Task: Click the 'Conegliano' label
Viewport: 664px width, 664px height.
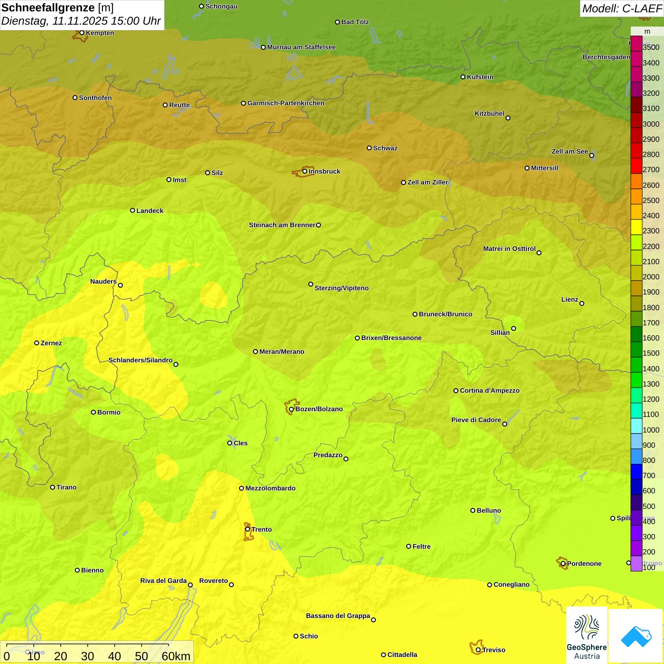Action: (511, 584)
